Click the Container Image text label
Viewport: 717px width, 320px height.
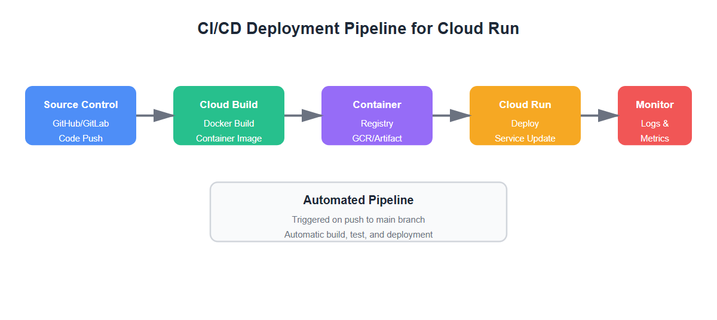pos(229,139)
